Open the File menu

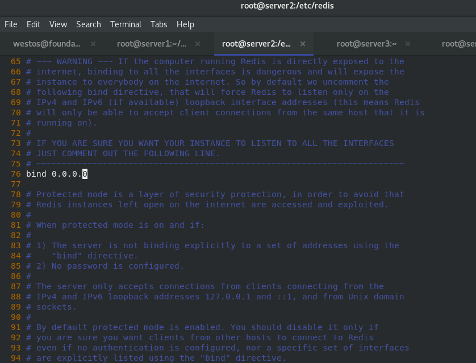(x=11, y=24)
